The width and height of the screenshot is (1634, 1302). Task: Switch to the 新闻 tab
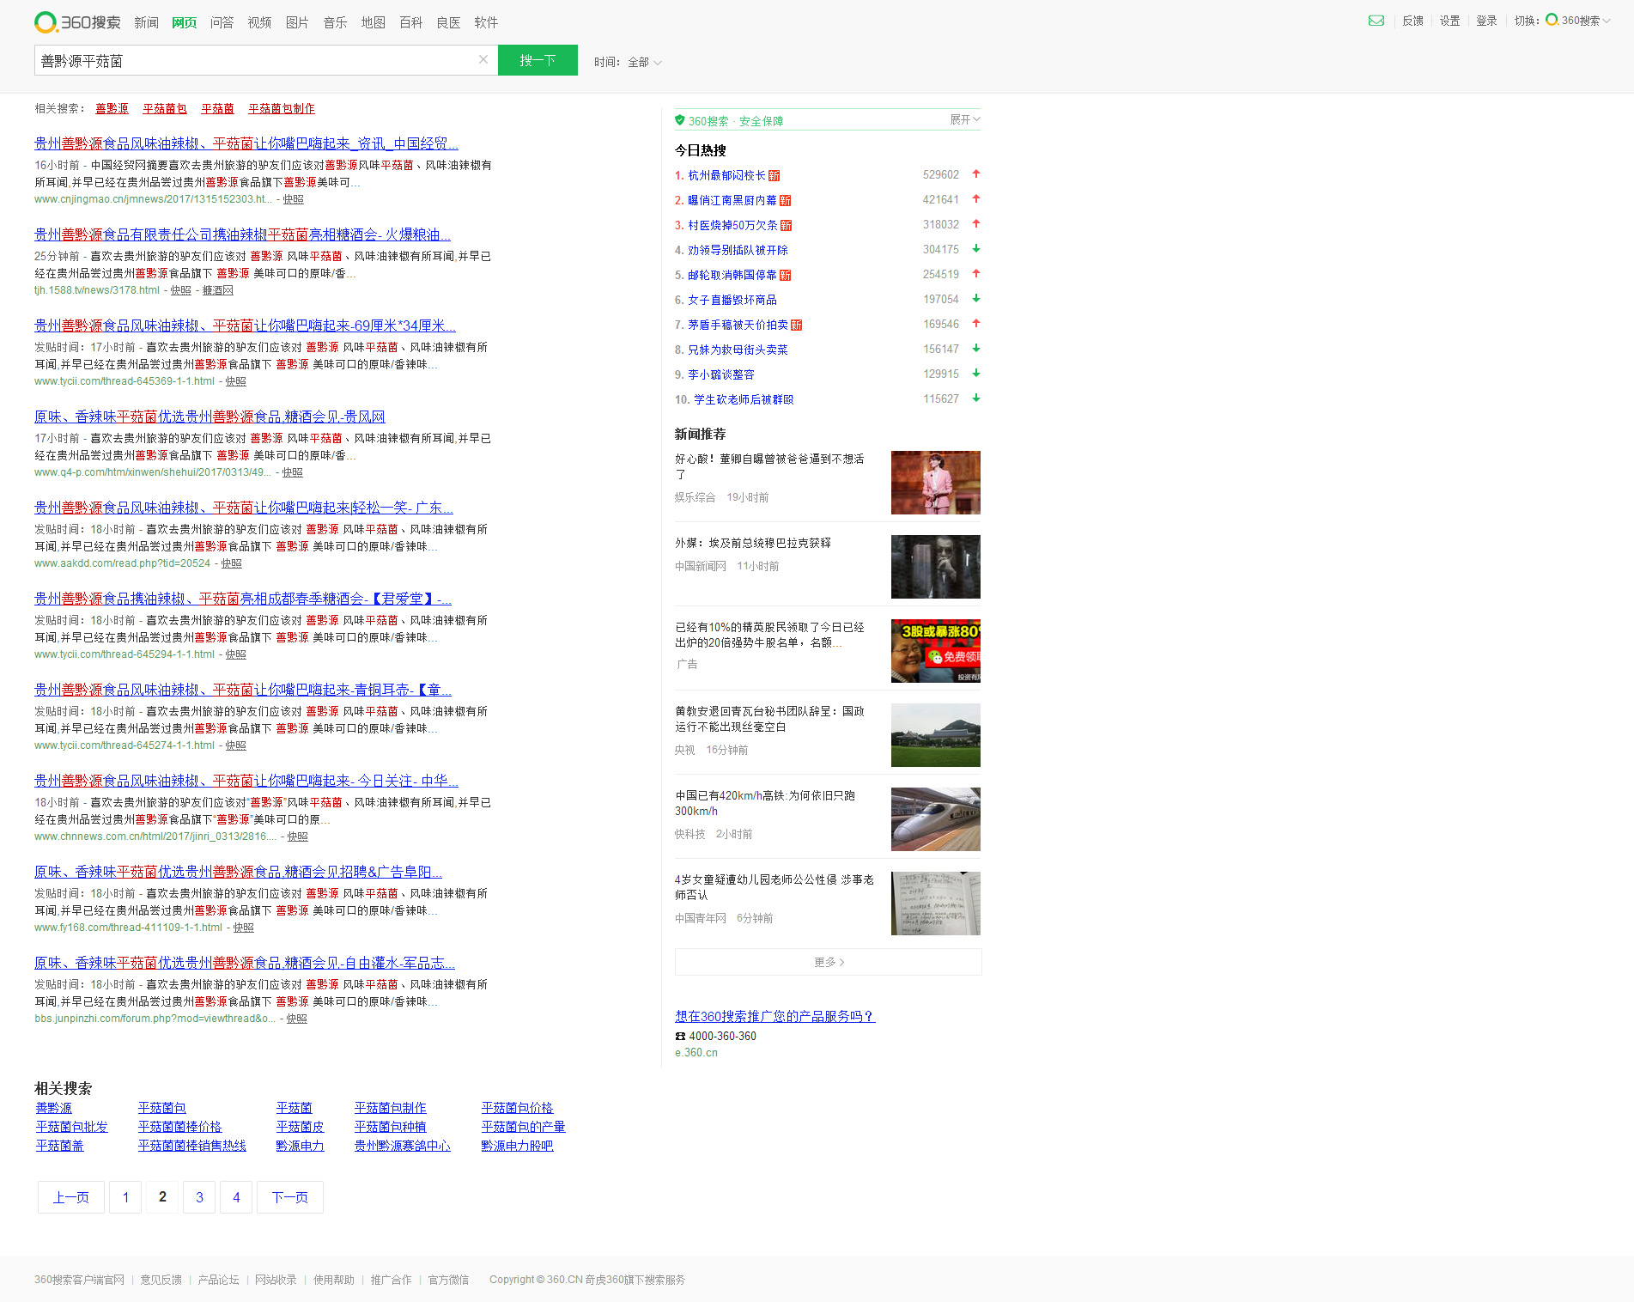point(146,22)
